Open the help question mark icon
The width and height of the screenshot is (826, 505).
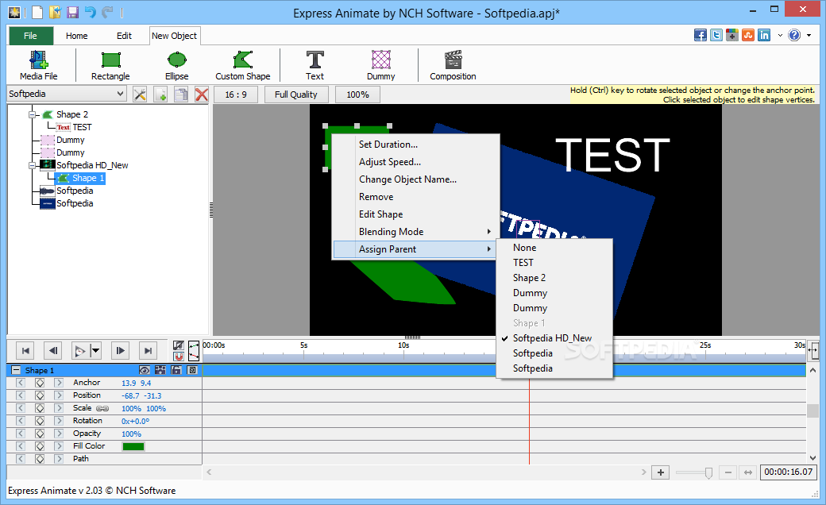pos(794,35)
